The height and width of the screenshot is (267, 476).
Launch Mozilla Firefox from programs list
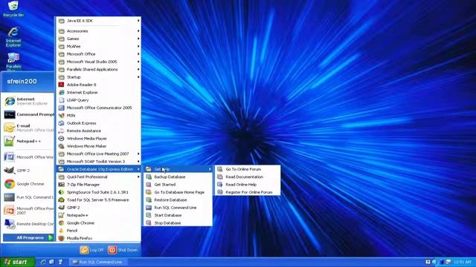(99, 238)
